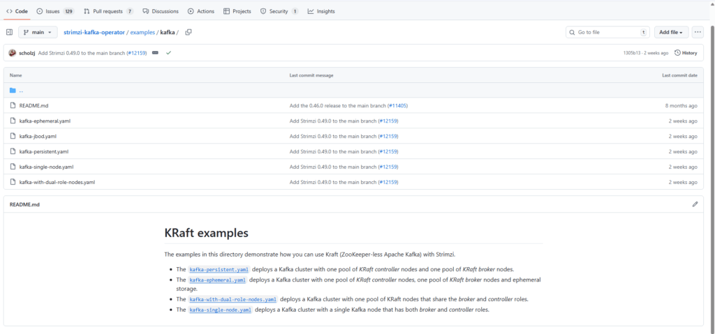Open the kafka-persistent.yaml file
715x334 pixels.
tap(44, 151)
